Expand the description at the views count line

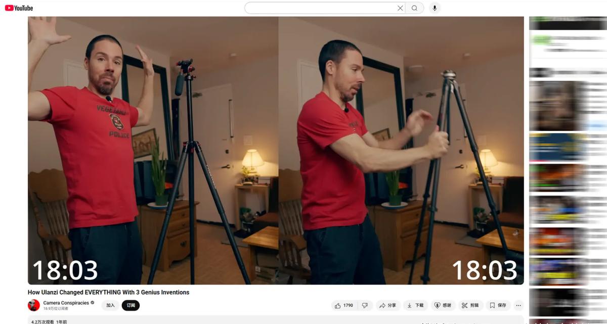[x=49, y=321]
